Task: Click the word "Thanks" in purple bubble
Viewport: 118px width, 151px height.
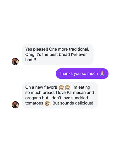Action: pyautogui.click(x=66, y=73)
